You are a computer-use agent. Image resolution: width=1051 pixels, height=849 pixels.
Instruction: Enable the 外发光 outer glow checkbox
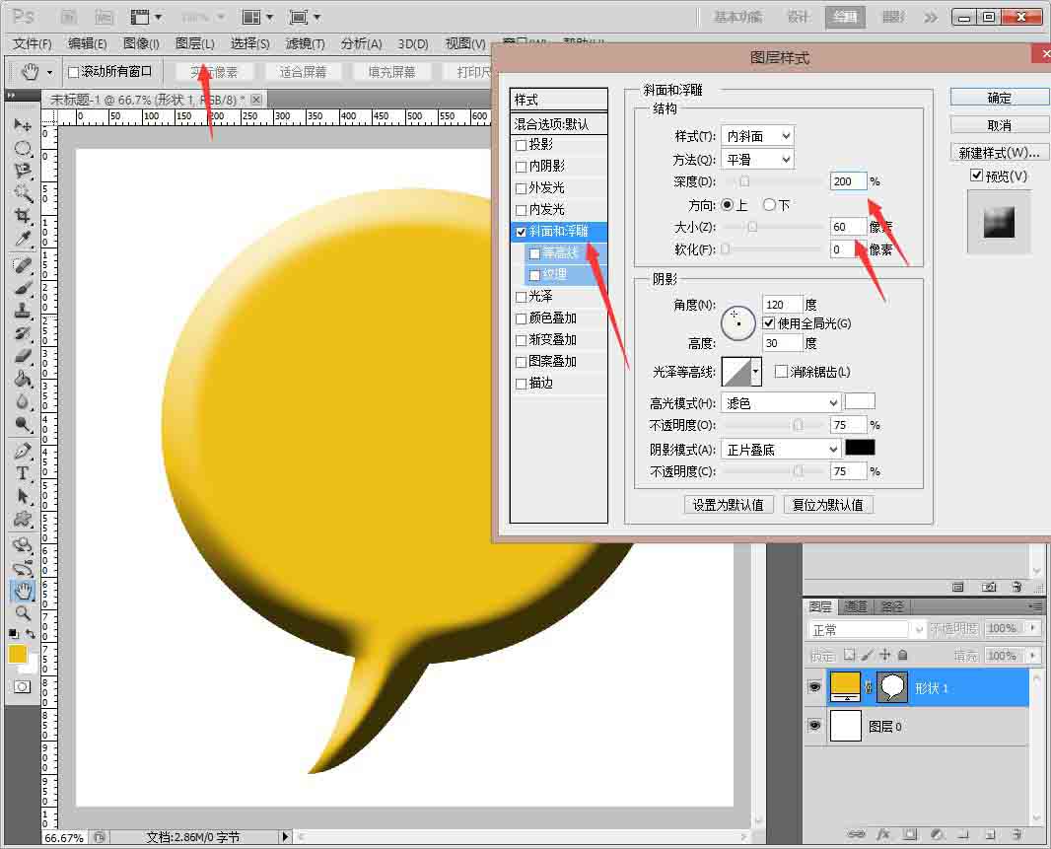point(521,188)
